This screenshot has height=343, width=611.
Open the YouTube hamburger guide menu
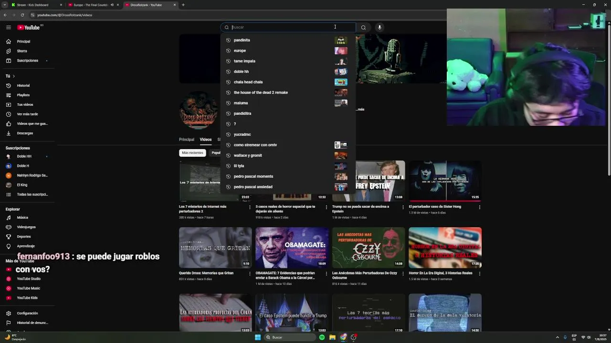point(8,28)
